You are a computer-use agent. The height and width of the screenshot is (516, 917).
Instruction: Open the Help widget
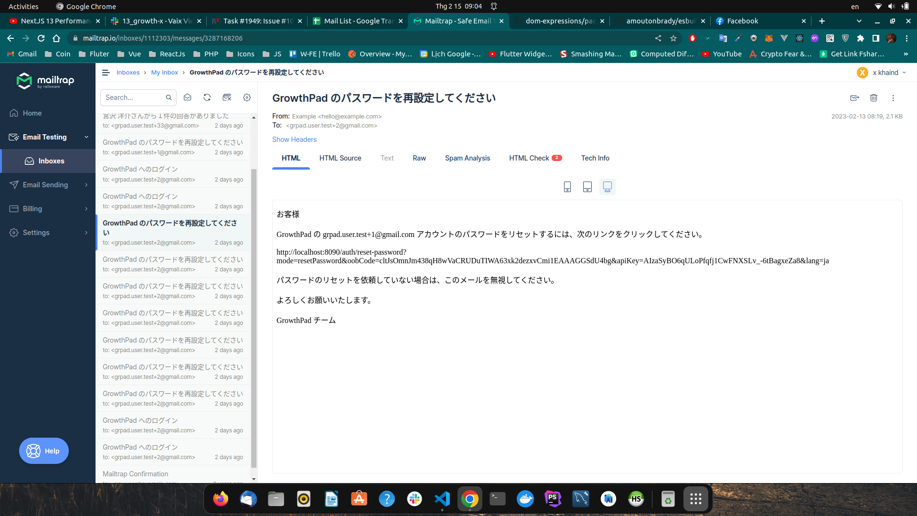[43, 451]
